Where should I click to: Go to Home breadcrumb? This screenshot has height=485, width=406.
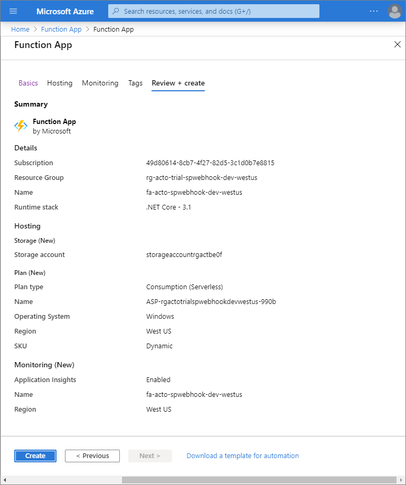[20, 30]
